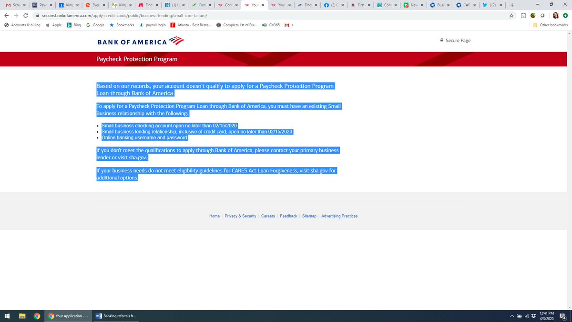This screenshot has height=322, width=572.
Task: Click the Home footer link
Action: (214, 216)
